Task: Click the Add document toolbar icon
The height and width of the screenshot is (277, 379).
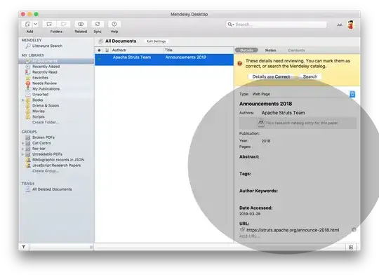Action: click(x=27, y=24)
